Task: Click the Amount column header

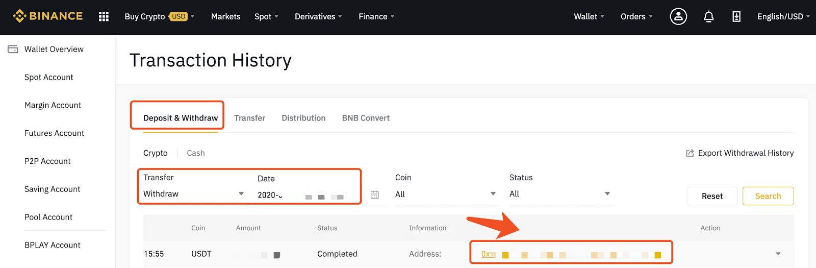Action: pos(248,228)
